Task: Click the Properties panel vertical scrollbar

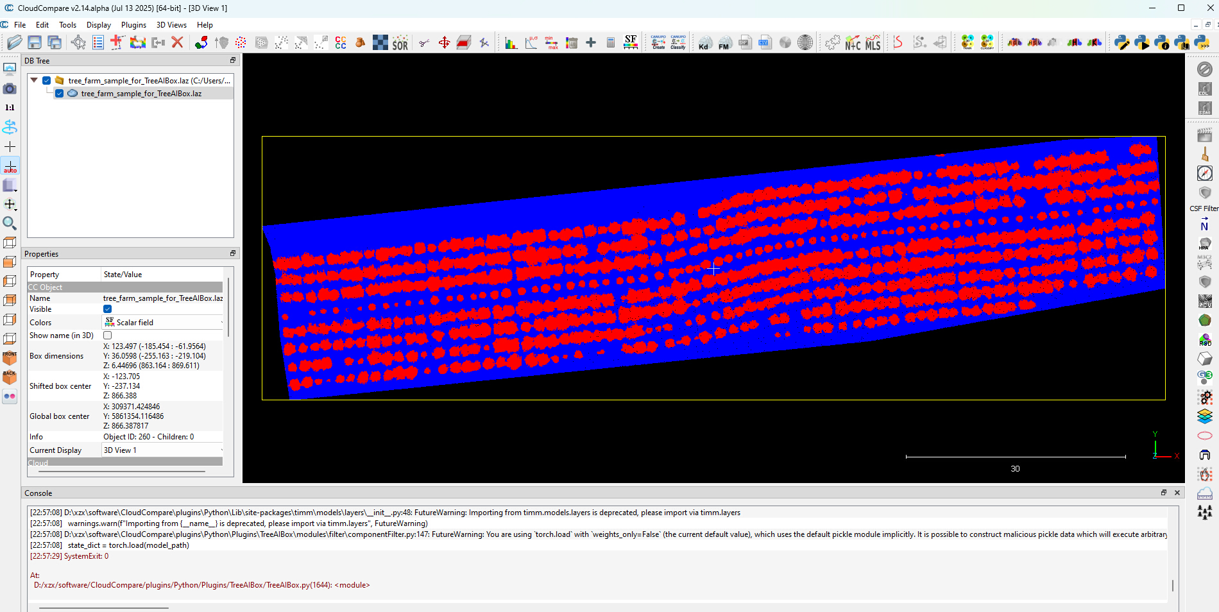Action: tap(228, 308)
